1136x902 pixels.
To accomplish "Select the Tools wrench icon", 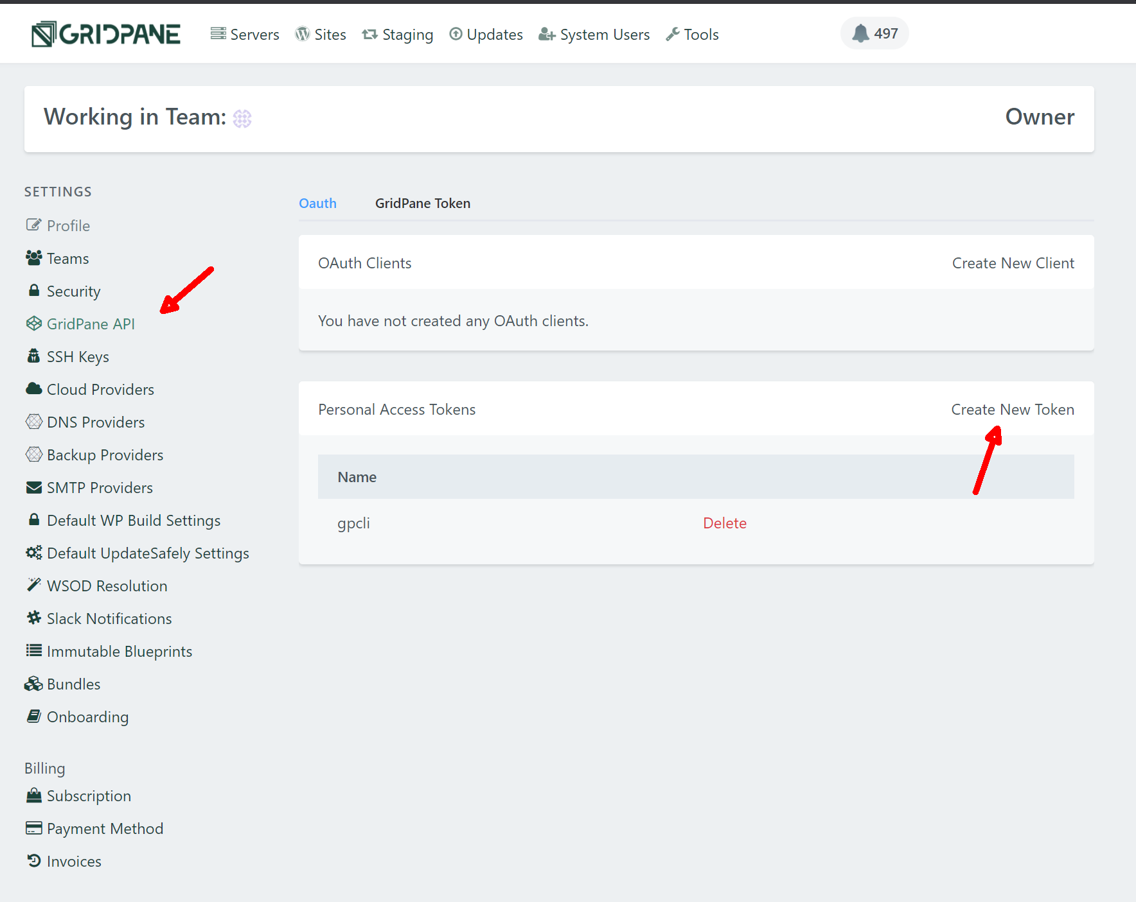I will pyautogui.click(x=673, y=33).
